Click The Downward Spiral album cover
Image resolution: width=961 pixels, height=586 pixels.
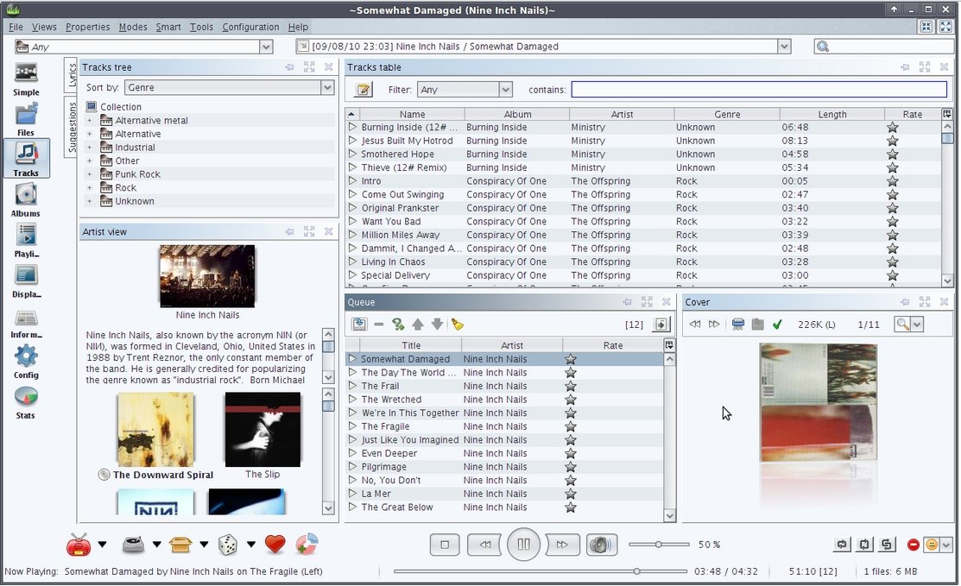(155, 429)
